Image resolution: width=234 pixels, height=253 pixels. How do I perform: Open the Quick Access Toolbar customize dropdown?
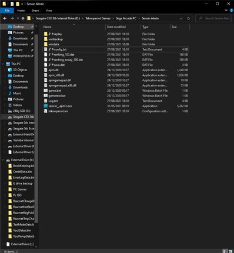coord(22,4)
